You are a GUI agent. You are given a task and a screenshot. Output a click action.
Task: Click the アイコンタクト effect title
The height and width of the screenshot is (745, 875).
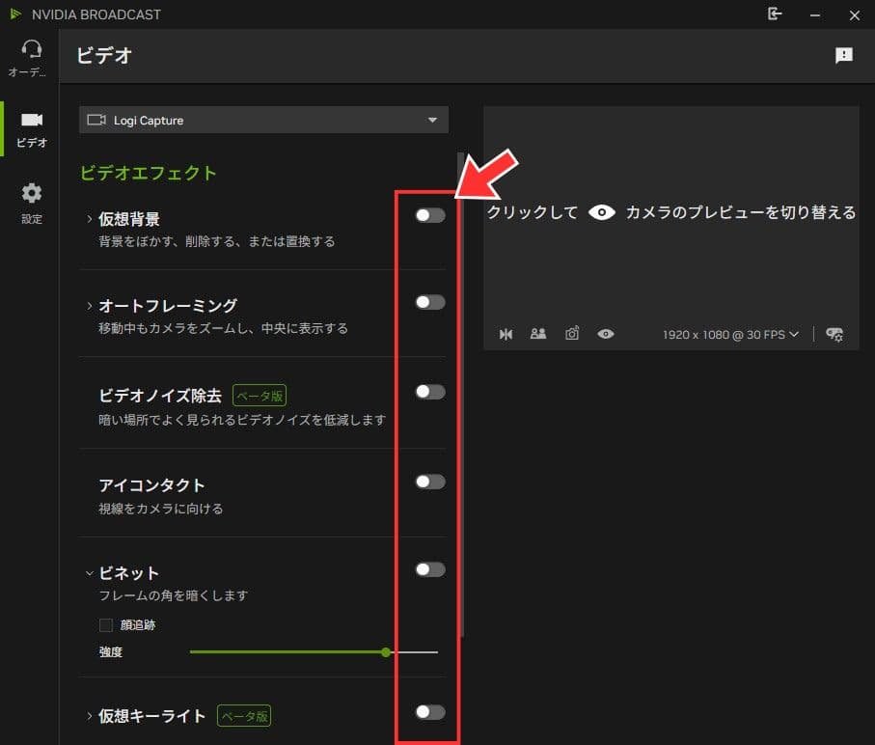point(151,485)
